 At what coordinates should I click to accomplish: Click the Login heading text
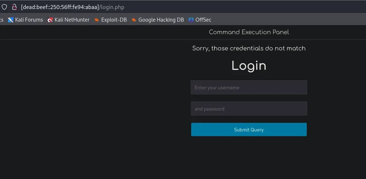249,66
